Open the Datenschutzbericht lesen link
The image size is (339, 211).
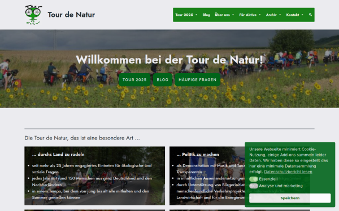point(288,172)
